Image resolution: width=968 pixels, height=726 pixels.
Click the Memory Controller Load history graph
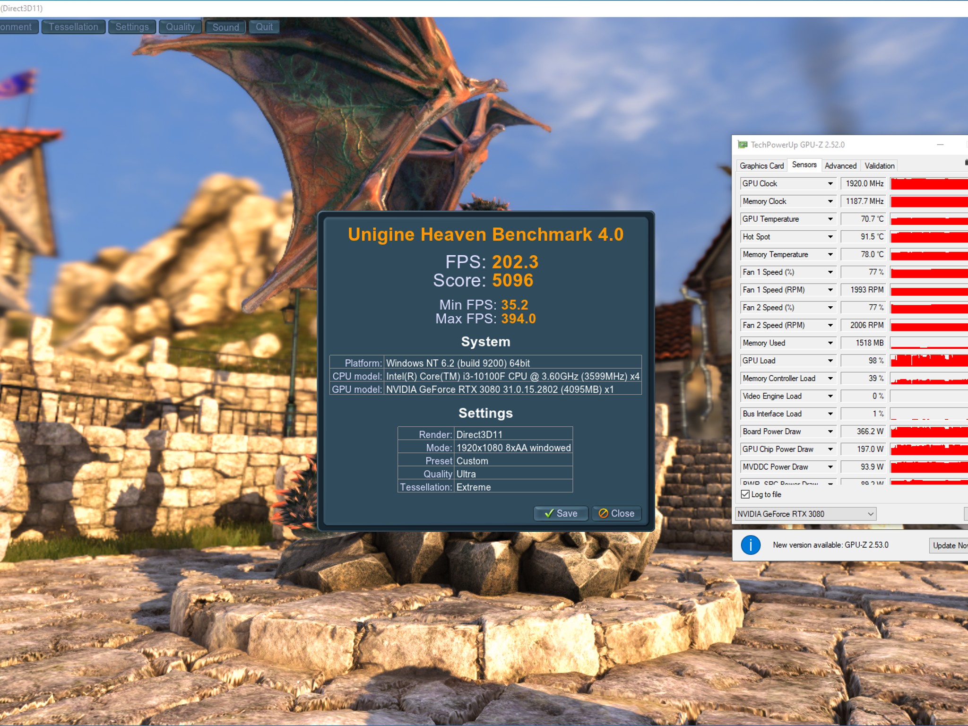[x=929, y=379]
